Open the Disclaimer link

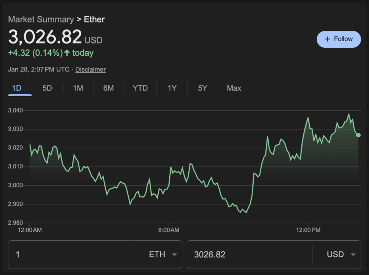click(91, 69)
